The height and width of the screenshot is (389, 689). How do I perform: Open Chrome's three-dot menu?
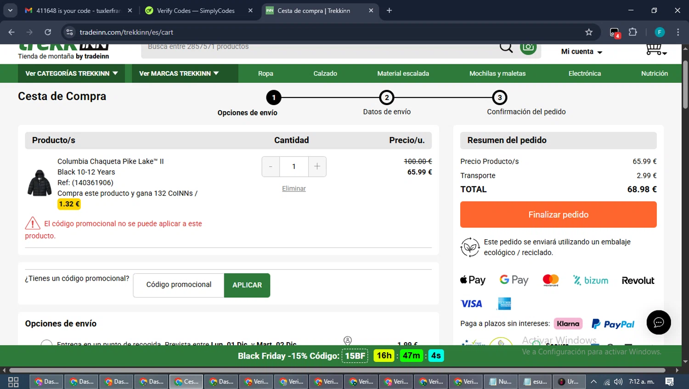(678, 32)
